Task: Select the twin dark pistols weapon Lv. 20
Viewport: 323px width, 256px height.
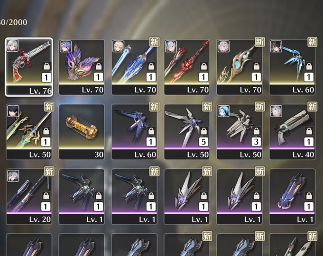Action: pos(29,196)
